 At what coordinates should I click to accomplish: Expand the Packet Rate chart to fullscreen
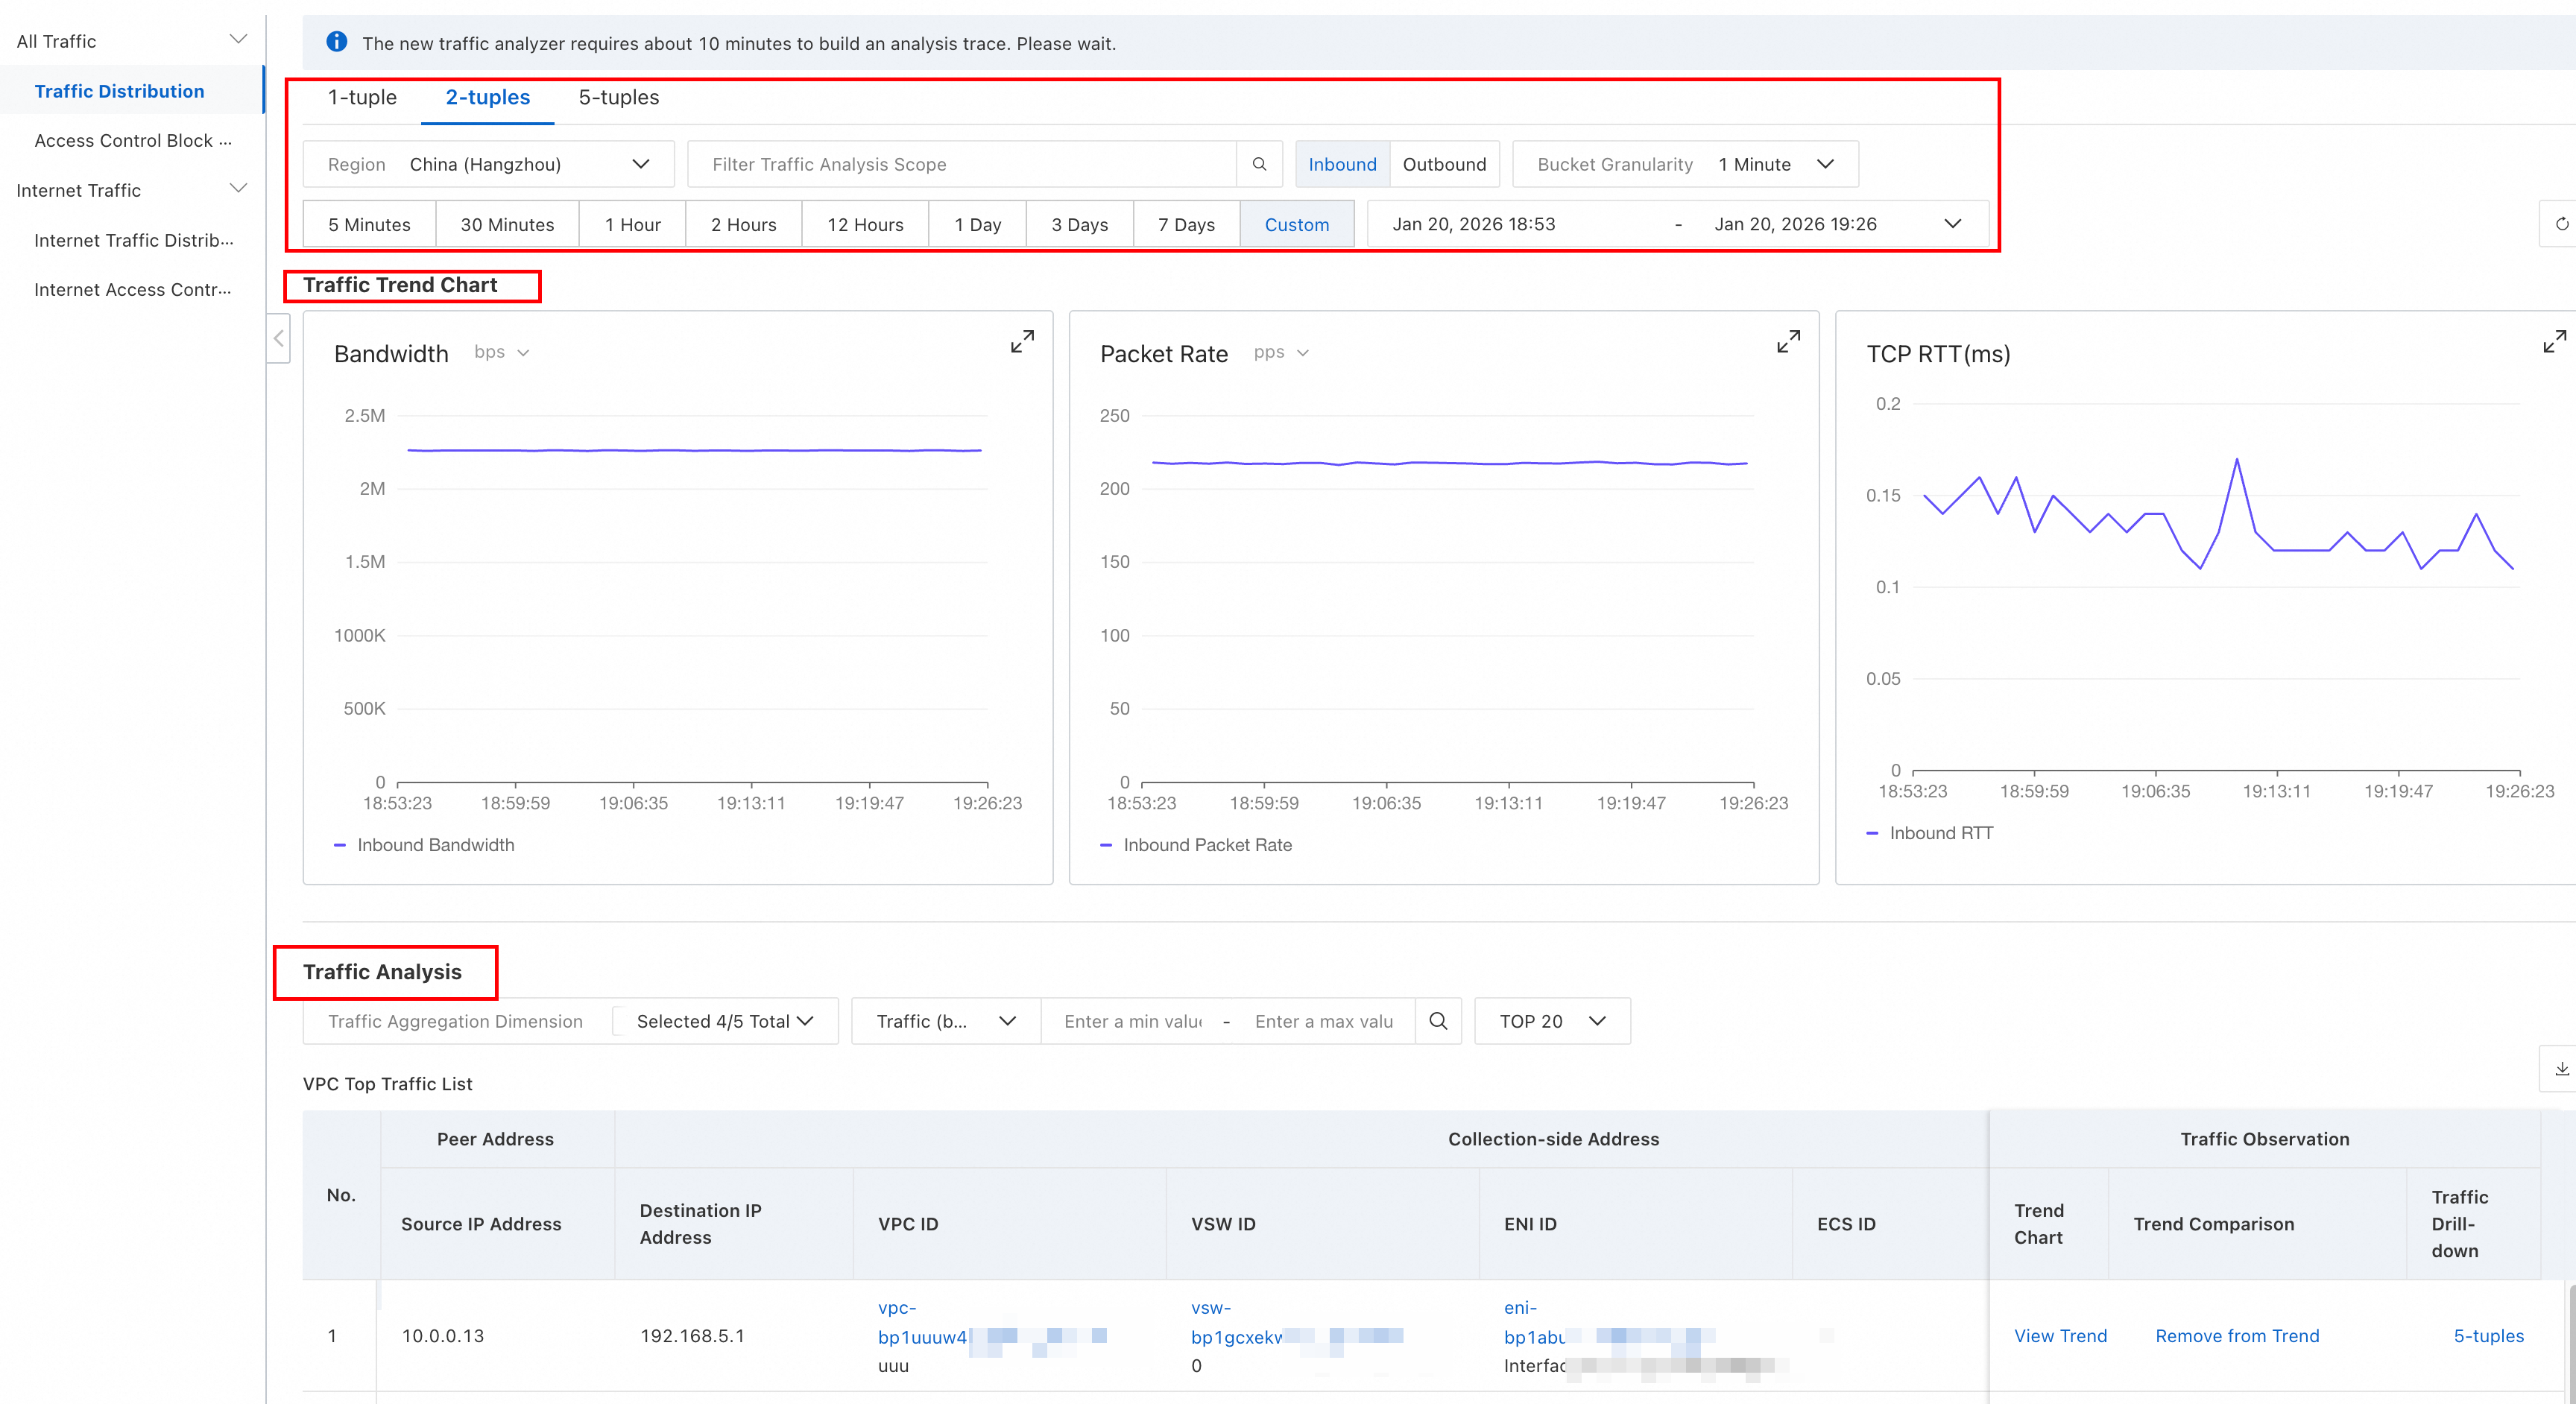point(1788,342)
